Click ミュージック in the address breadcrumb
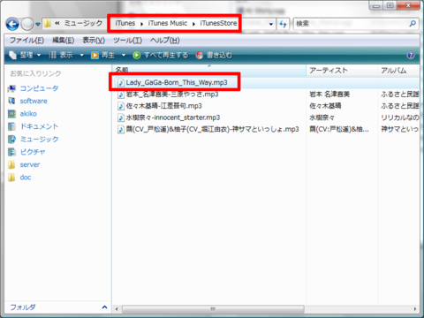The height and width of the screenshot is (318, 424). tap(83, 23)
